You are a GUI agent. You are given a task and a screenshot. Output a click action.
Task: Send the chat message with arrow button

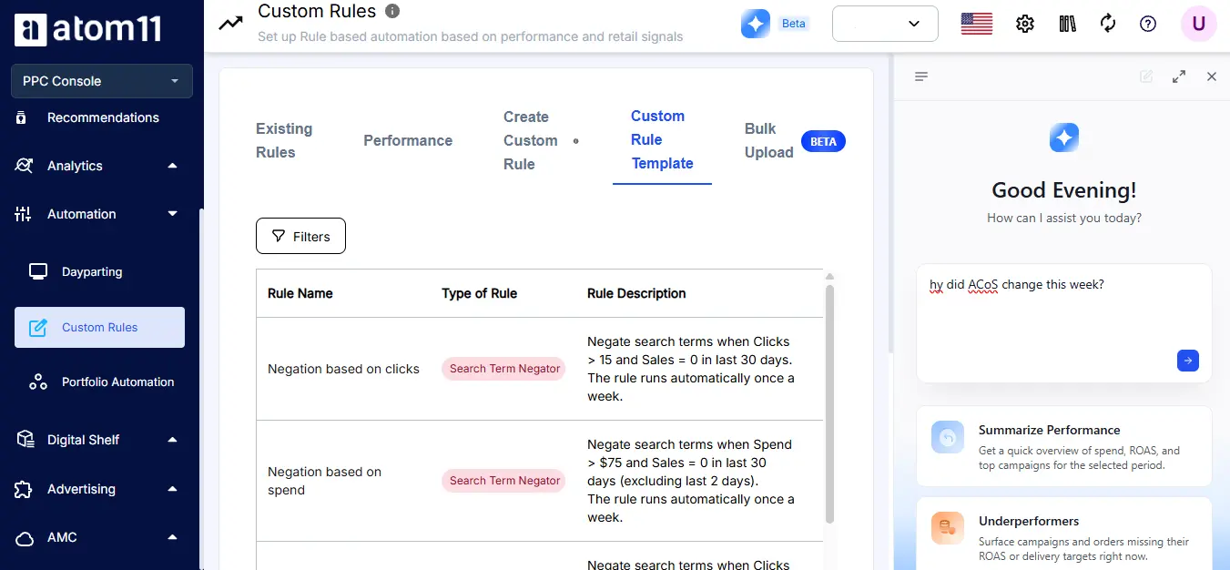tap(1188, 361)
